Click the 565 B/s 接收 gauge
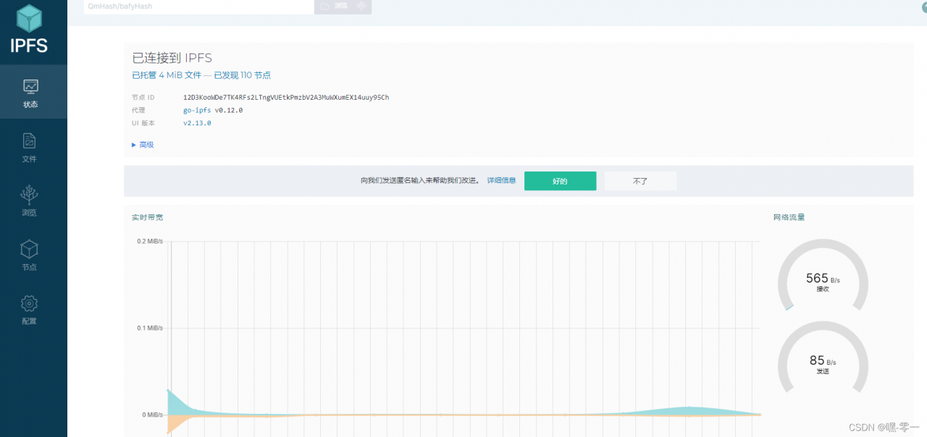 (x=823, y=276)
